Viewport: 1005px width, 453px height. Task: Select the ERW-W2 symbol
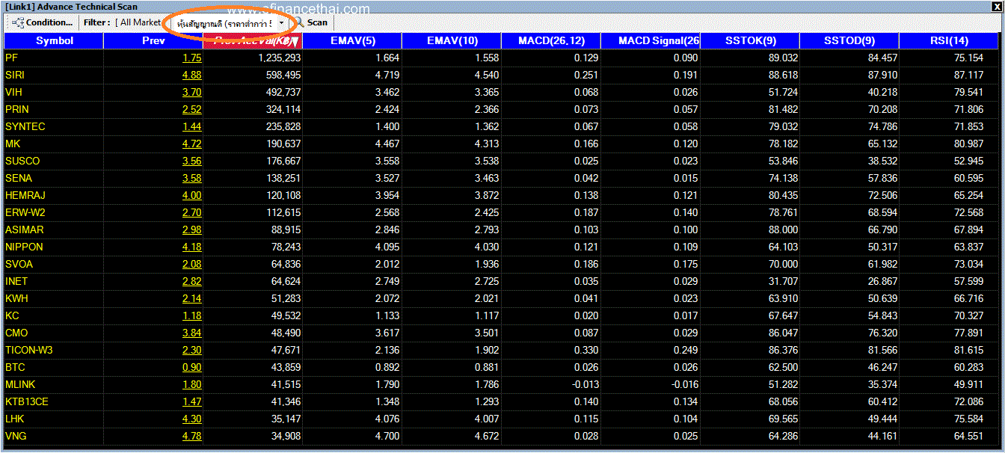pos(25,212)
